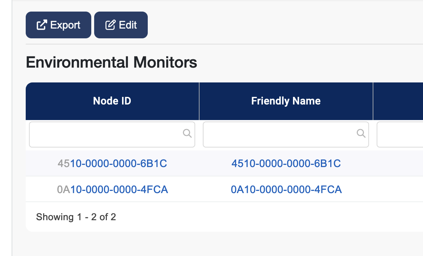423x256 pixels.
Task: Open Node ID link 0A10-0000-0000-4FCA
Action: 113,189
